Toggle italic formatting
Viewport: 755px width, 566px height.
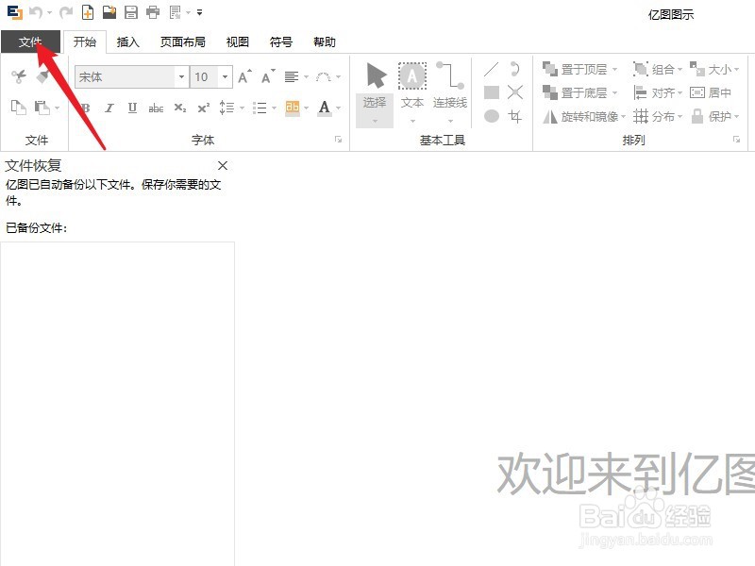click(x=108, y=108)
